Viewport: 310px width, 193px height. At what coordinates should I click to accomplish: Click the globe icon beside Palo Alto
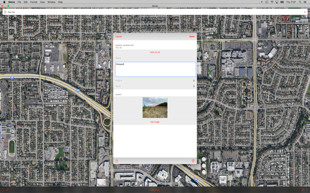pos(5,12)
